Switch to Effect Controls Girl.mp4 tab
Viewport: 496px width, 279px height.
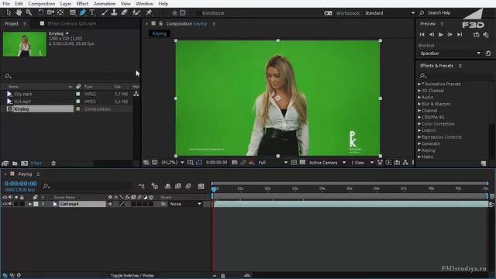(71, 23)
